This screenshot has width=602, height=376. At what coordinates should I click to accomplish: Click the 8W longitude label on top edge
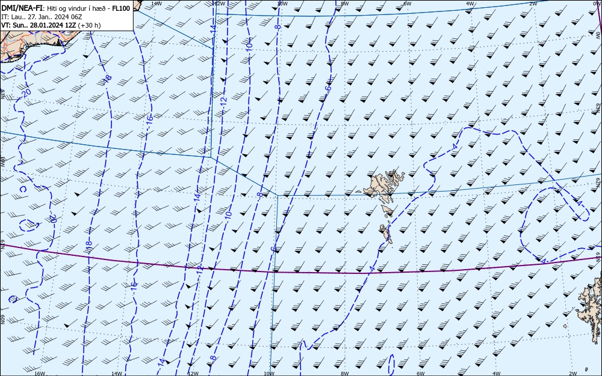click(x=345, y=3)
